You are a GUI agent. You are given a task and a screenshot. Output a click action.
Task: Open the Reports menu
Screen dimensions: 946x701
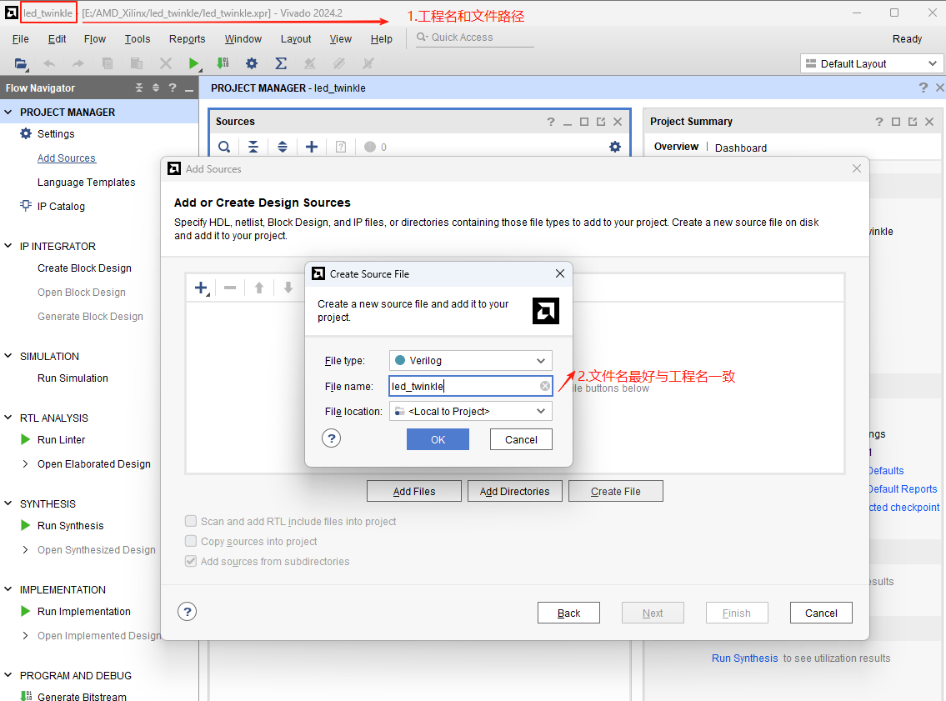[187, 39]
